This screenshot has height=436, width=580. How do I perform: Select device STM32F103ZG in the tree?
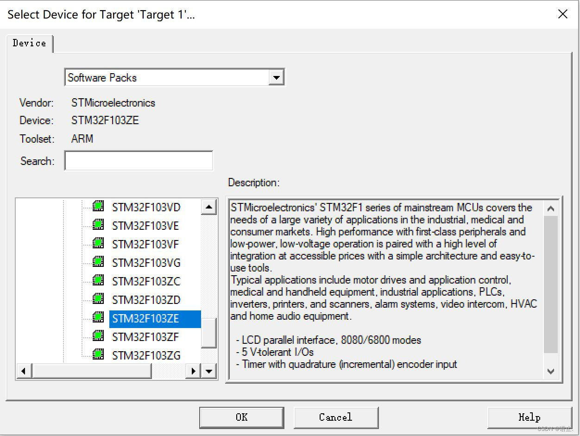click(146, 356)
